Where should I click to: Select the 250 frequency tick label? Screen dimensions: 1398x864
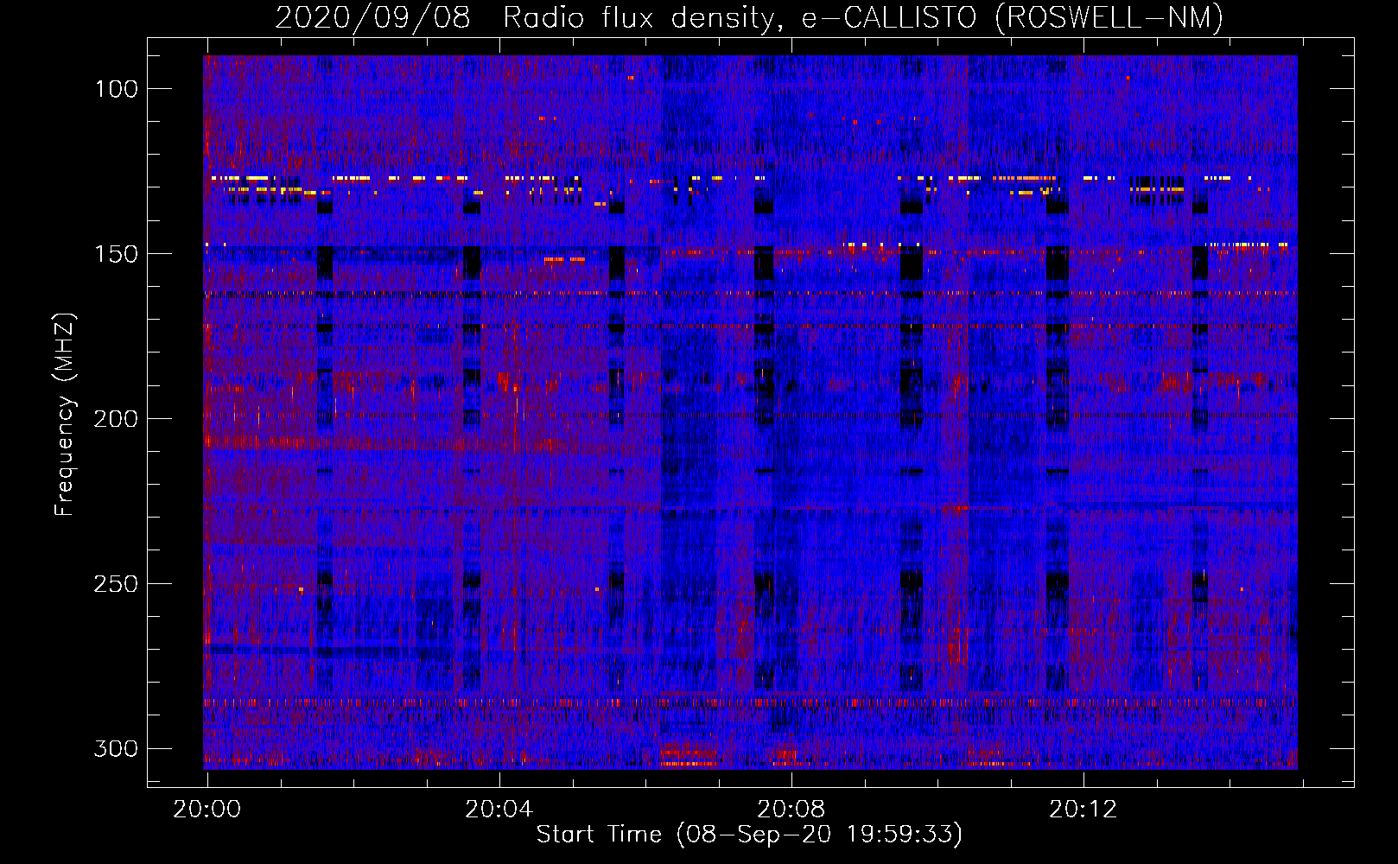tap(116, 584)
